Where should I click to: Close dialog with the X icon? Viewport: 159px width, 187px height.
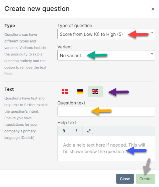pos(153,9)
